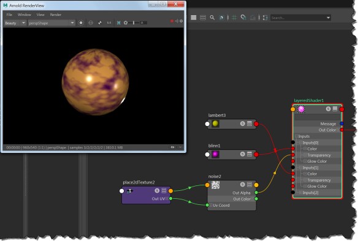Click the rendered sphere image
The height and width of the screenshot is (241, 358).
click(95, 82)
